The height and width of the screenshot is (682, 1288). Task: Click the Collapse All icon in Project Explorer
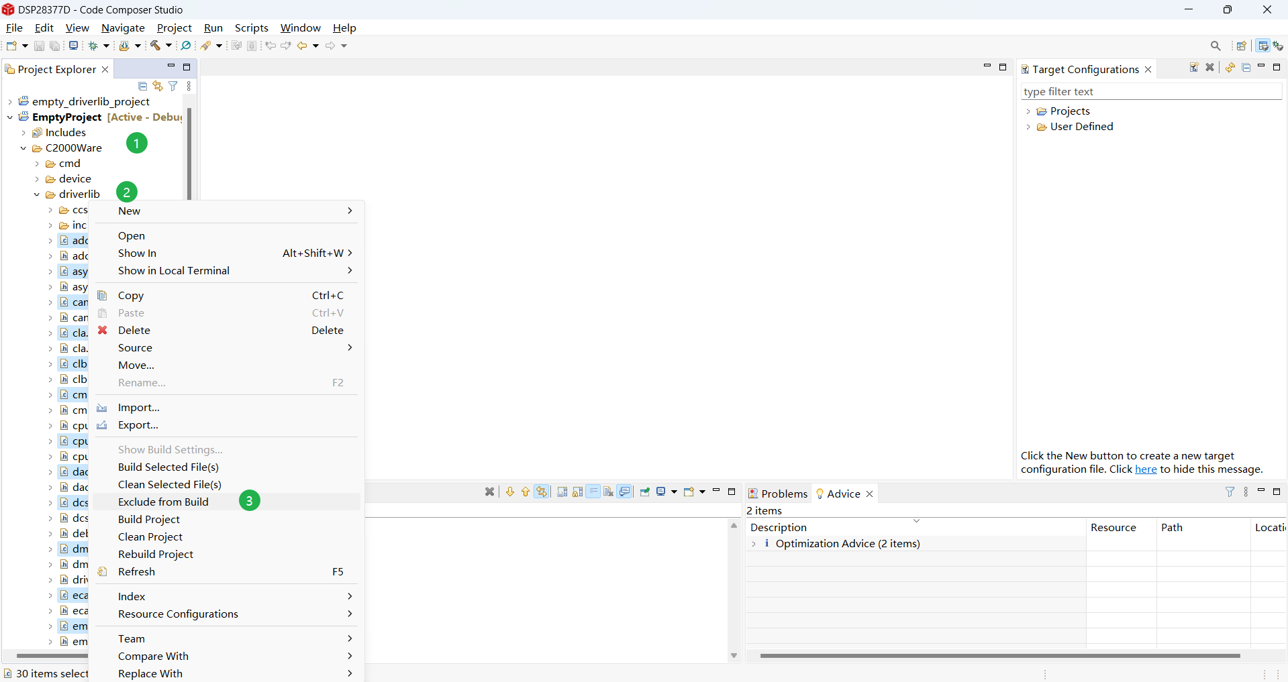tap(142, 87)
